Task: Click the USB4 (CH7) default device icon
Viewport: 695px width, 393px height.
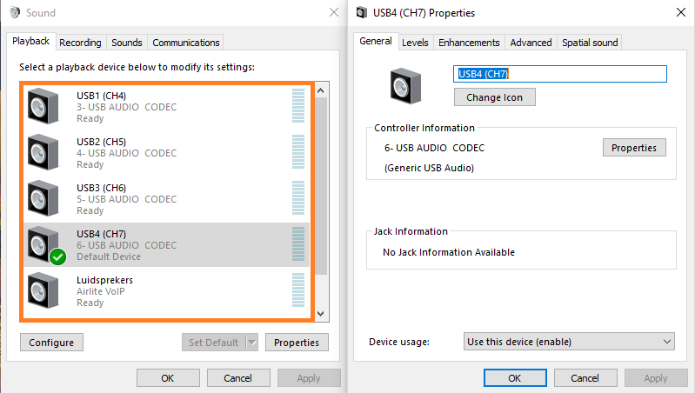Action: pos(43,244)
